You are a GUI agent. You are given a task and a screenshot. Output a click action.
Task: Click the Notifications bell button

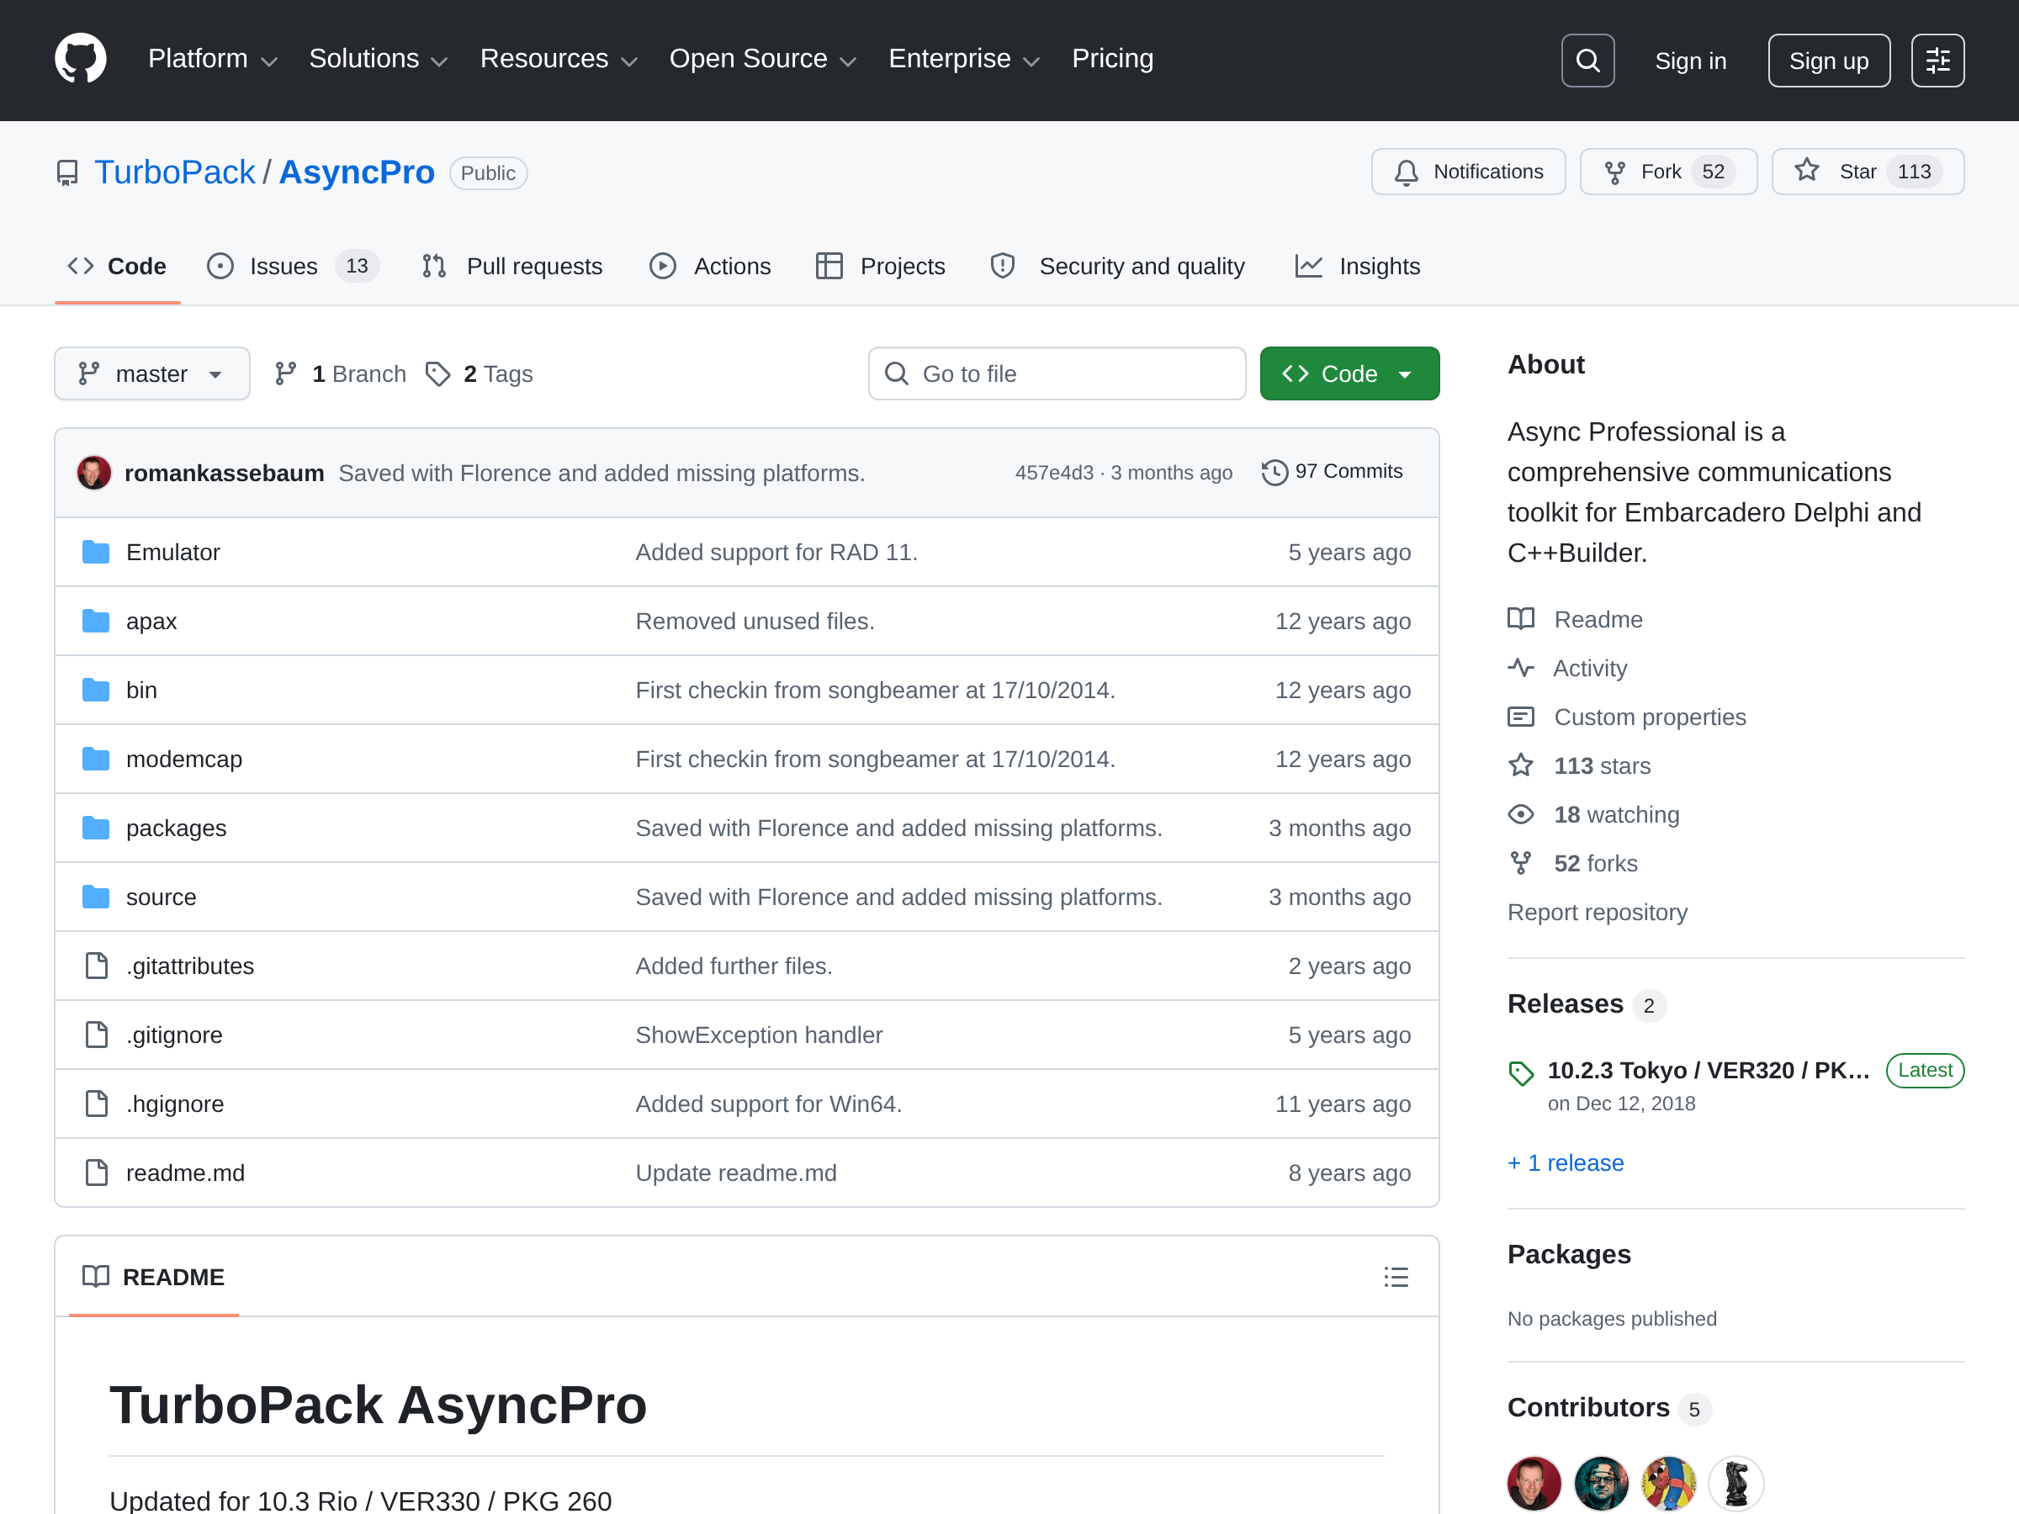[1468, 172]
